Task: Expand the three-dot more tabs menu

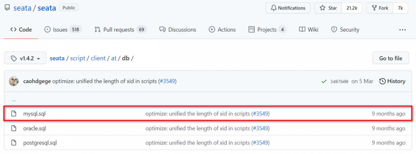Action: tap(402, 30)
